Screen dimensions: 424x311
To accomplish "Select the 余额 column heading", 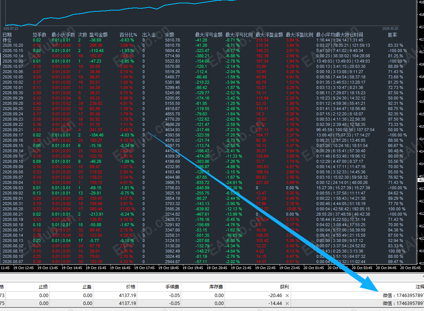I will 170,35.
